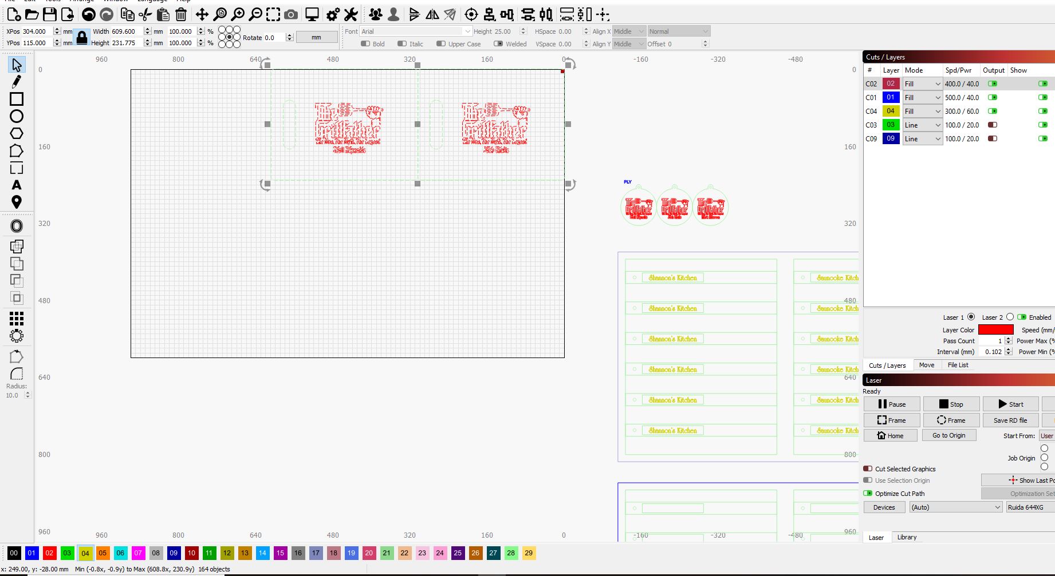Viewport: 1055px width, 576px height.
Task: Activate the Pan view tool
Action: click(x=202, y=14)
